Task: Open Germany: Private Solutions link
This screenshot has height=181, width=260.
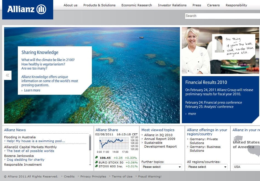Action: pos(204,141)
